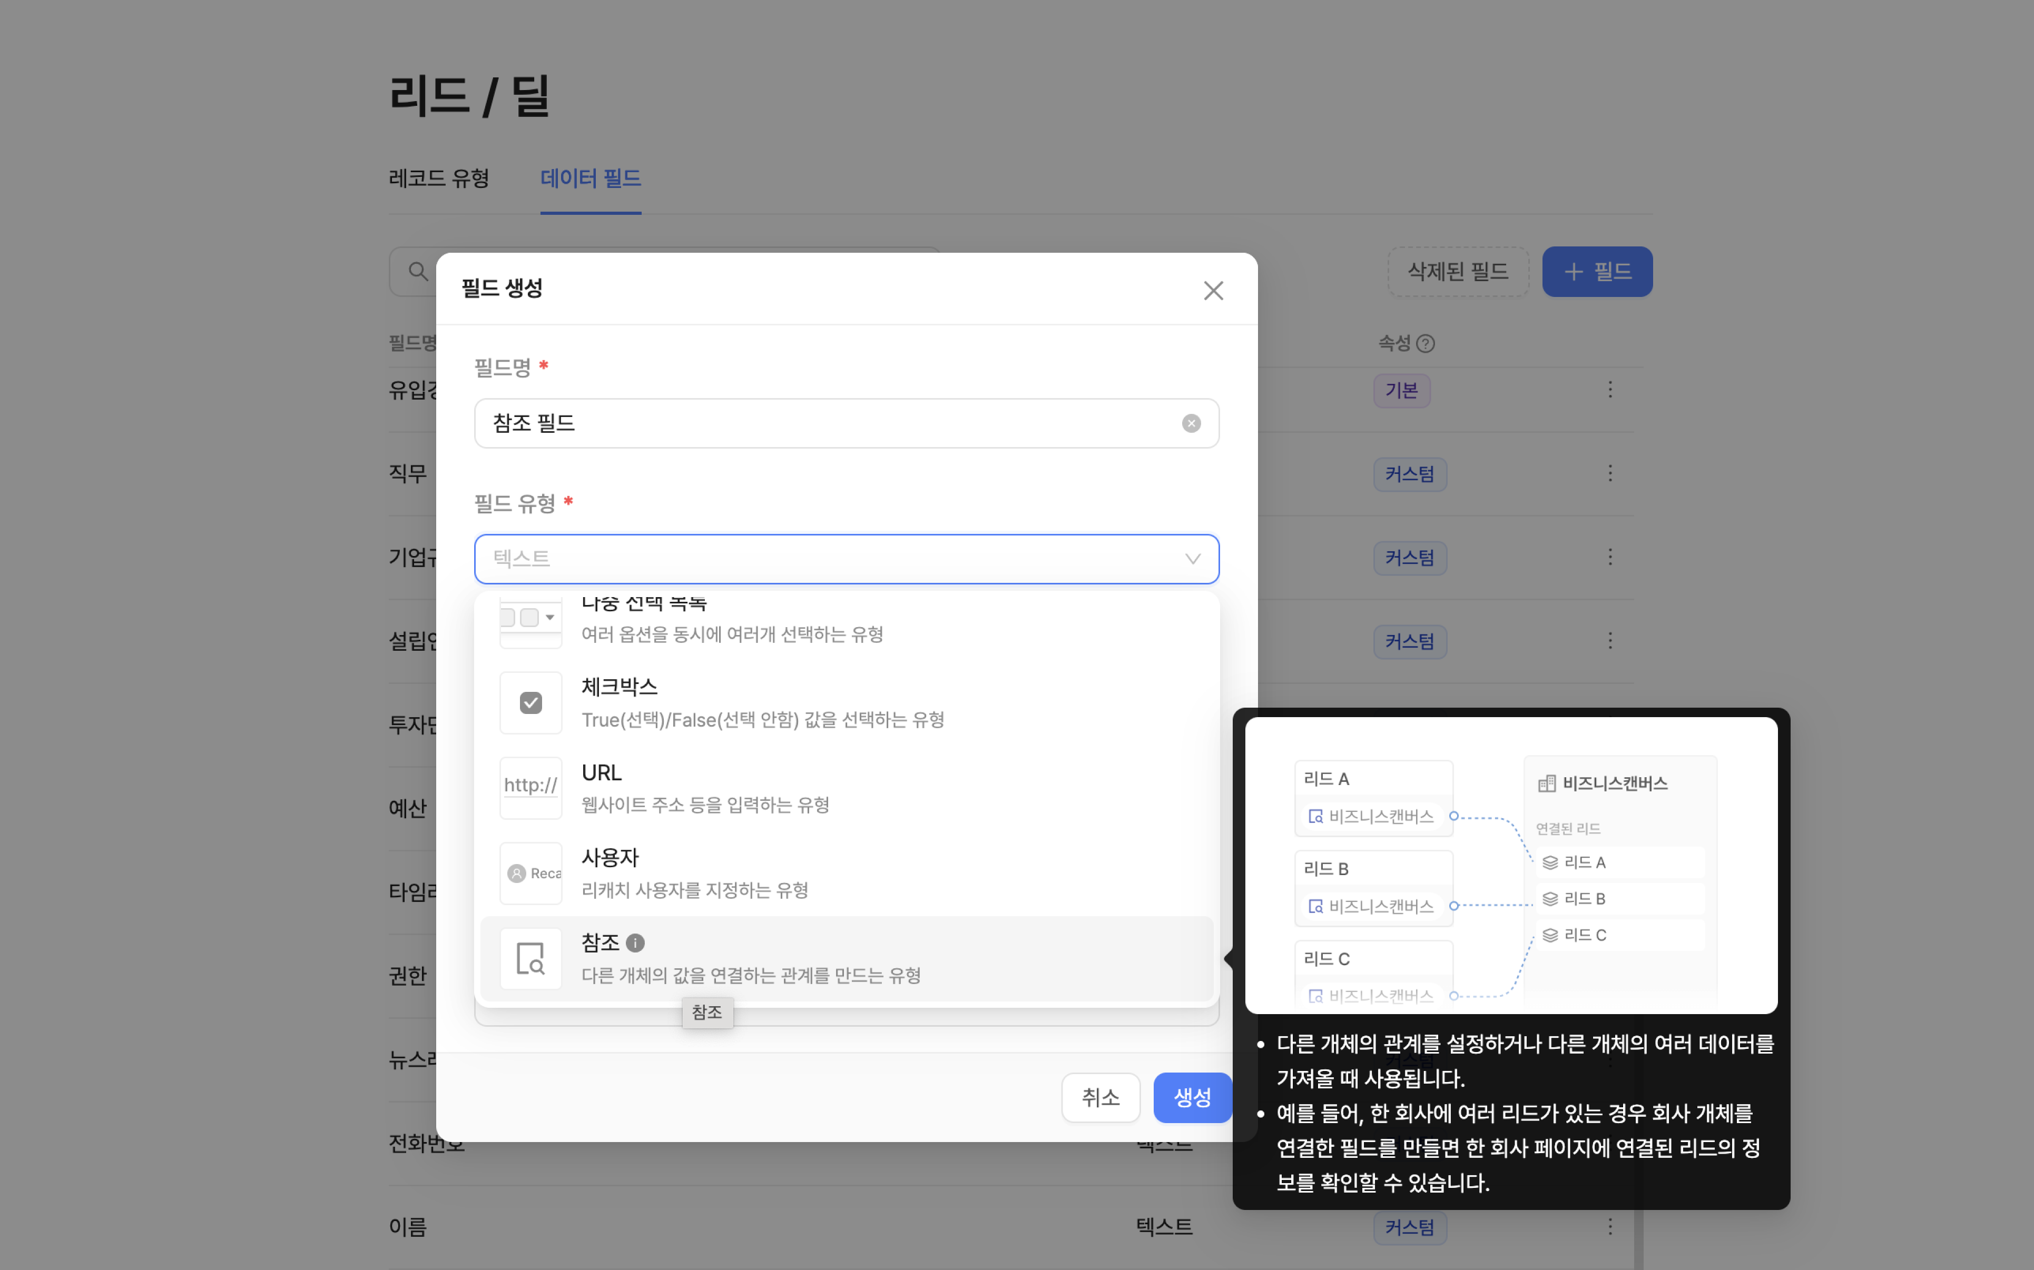Screen dimensions: 2034x1270
Task: Open the 삭제된 필드 list
Action: coord(1458,271)
